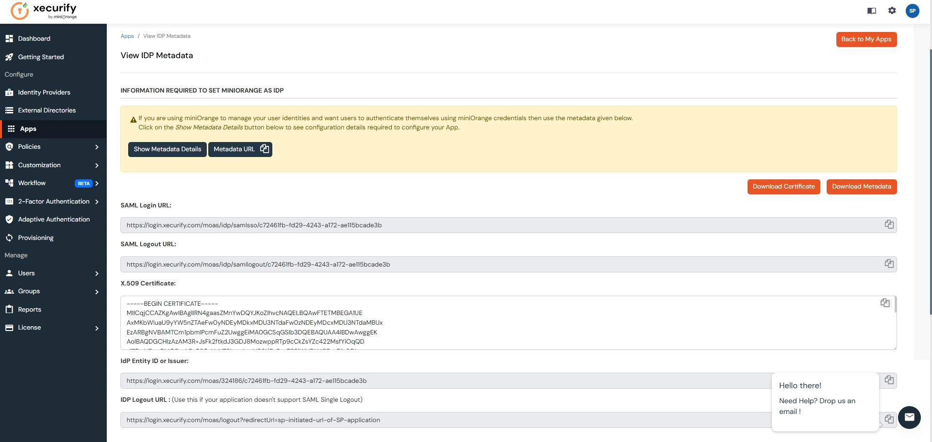
Task: Copy the X.509 certificate text
Action: [885, 303]
